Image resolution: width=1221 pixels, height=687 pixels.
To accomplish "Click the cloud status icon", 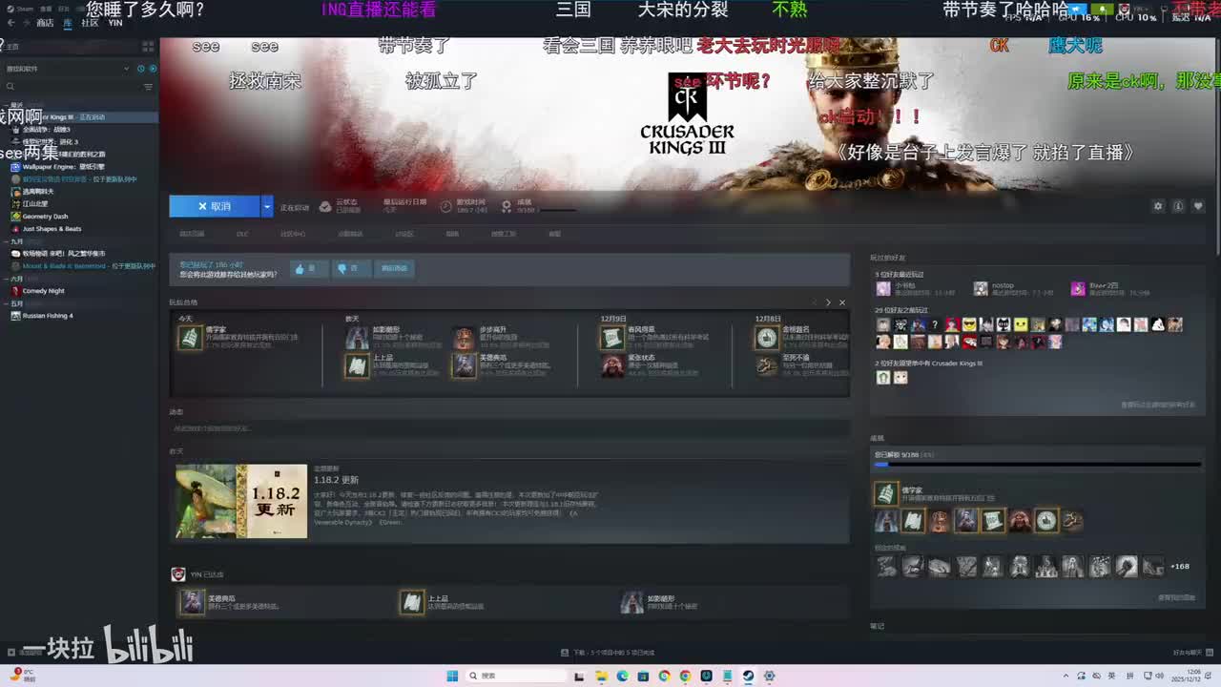I will click(325, 206).
